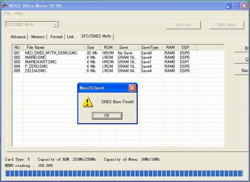Click the partially visible Bac button on the right

coord(241,71)
